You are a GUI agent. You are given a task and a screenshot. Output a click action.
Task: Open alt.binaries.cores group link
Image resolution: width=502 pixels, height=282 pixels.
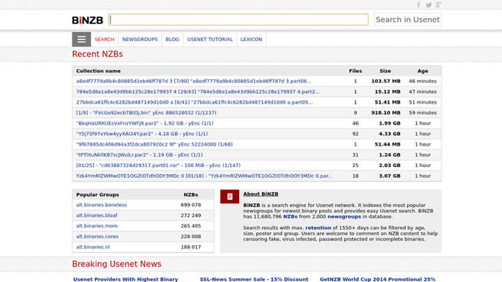coord(96,237)
